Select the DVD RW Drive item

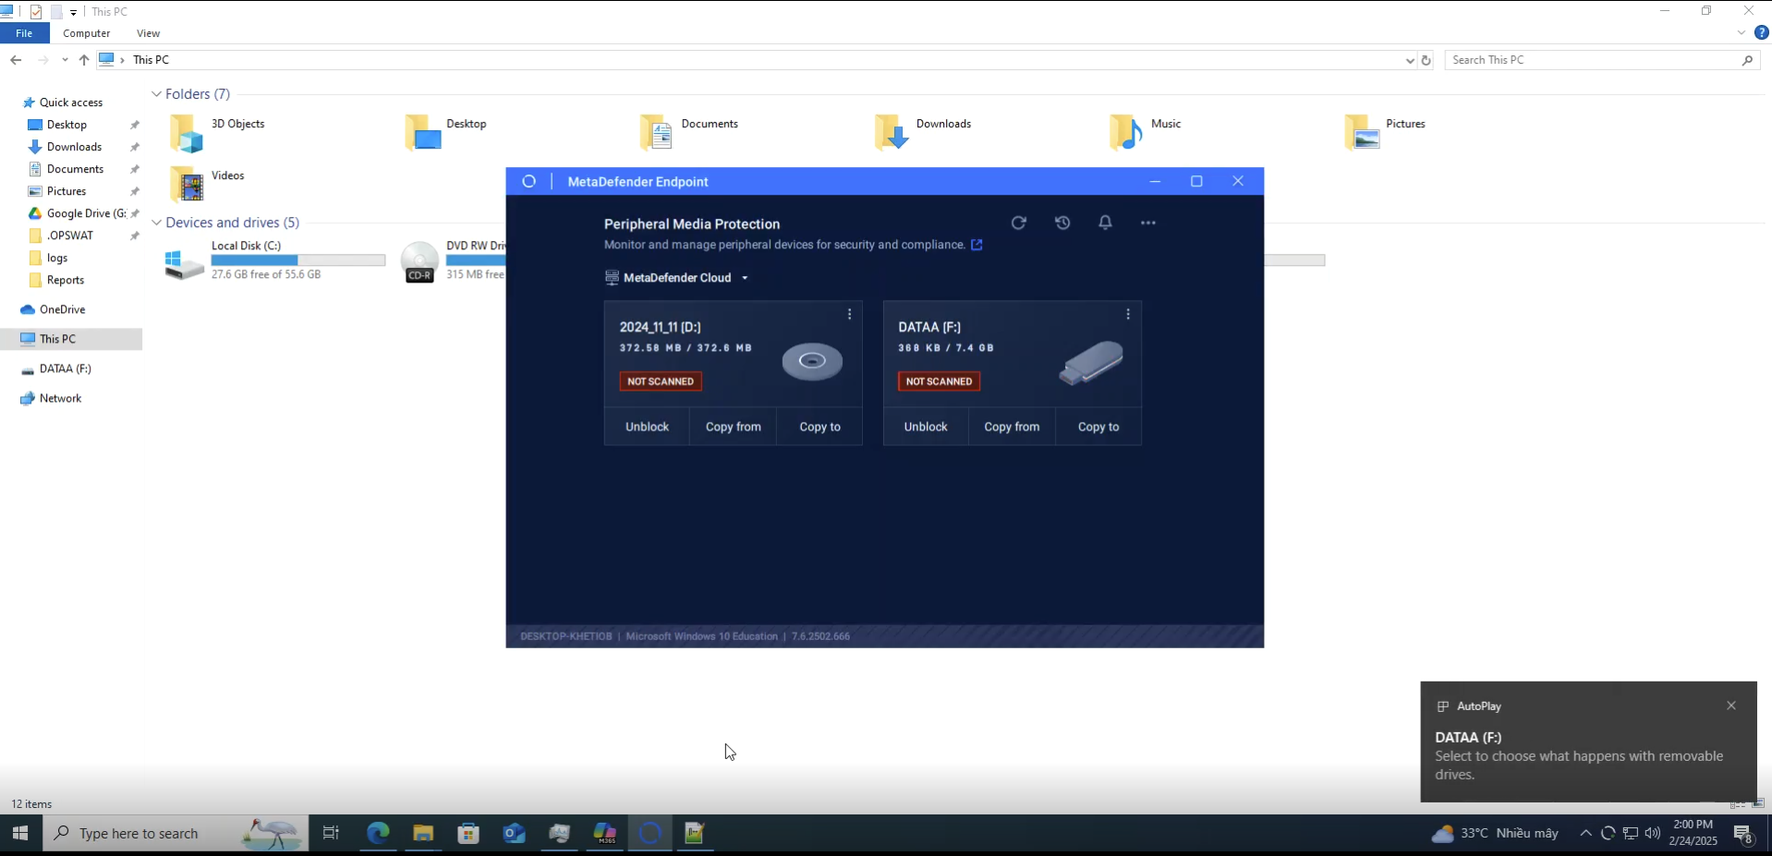pos(455,261)
